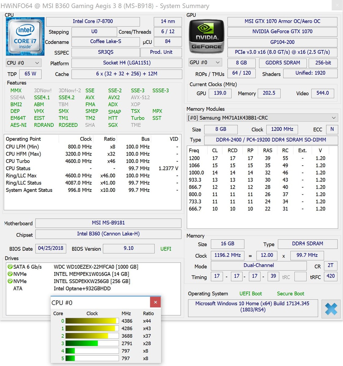Click the CPU cache size field
This screenshot has width=343, height=366.
pos(127,74)
